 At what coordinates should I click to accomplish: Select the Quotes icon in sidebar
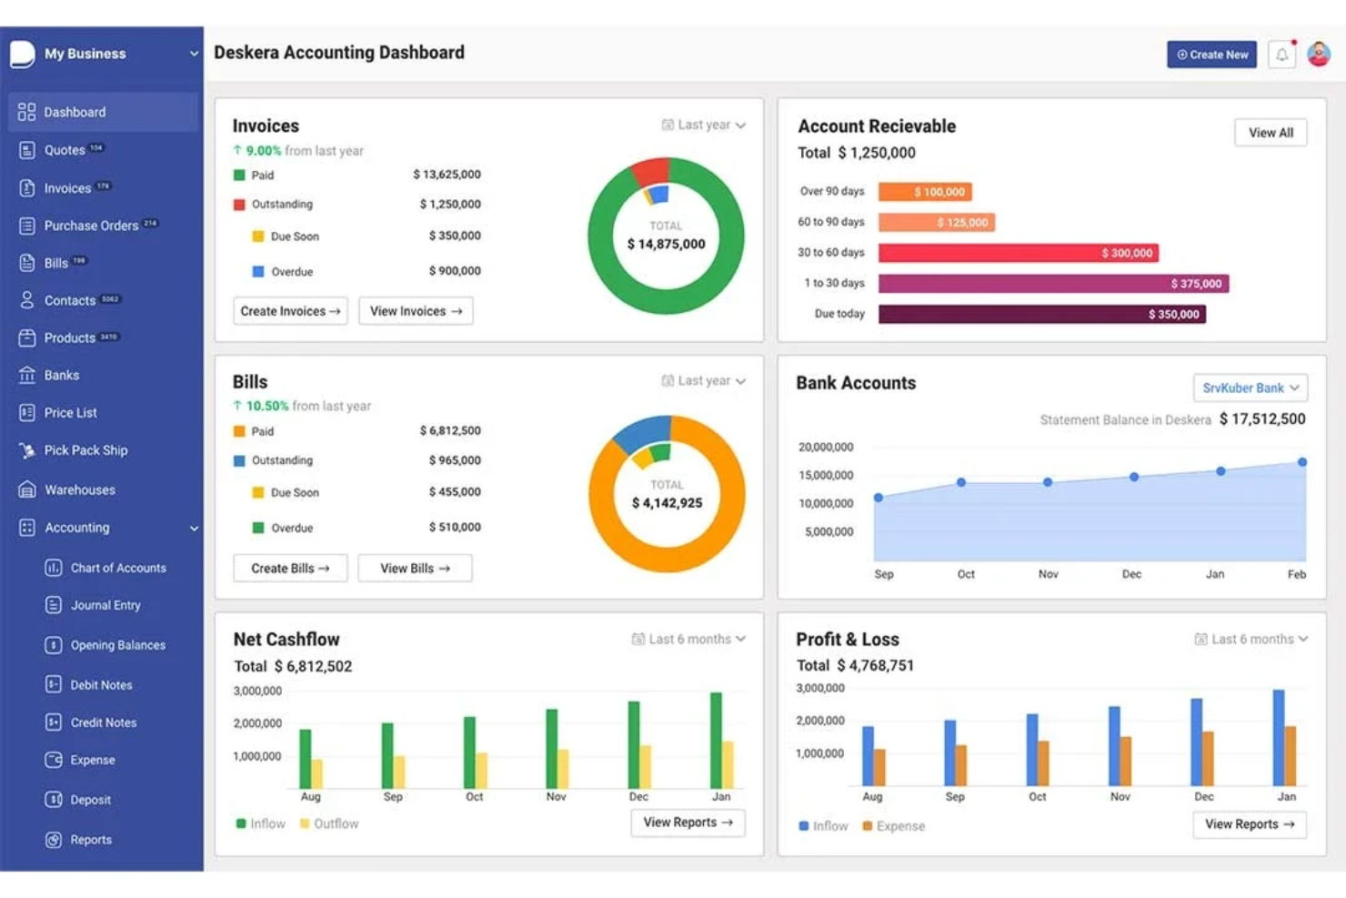coord(26,150)
